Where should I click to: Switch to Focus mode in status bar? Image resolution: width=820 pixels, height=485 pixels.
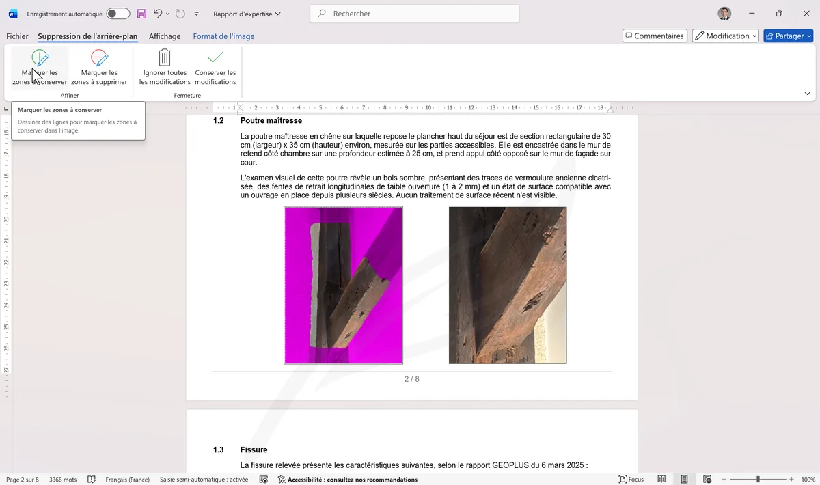pyautogui.click(x=631, y=480)
